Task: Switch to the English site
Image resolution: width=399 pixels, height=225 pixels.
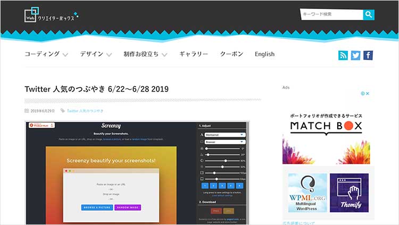Action: point(264,54)
